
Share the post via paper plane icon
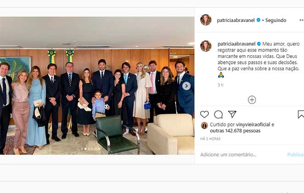pos(232,114)
